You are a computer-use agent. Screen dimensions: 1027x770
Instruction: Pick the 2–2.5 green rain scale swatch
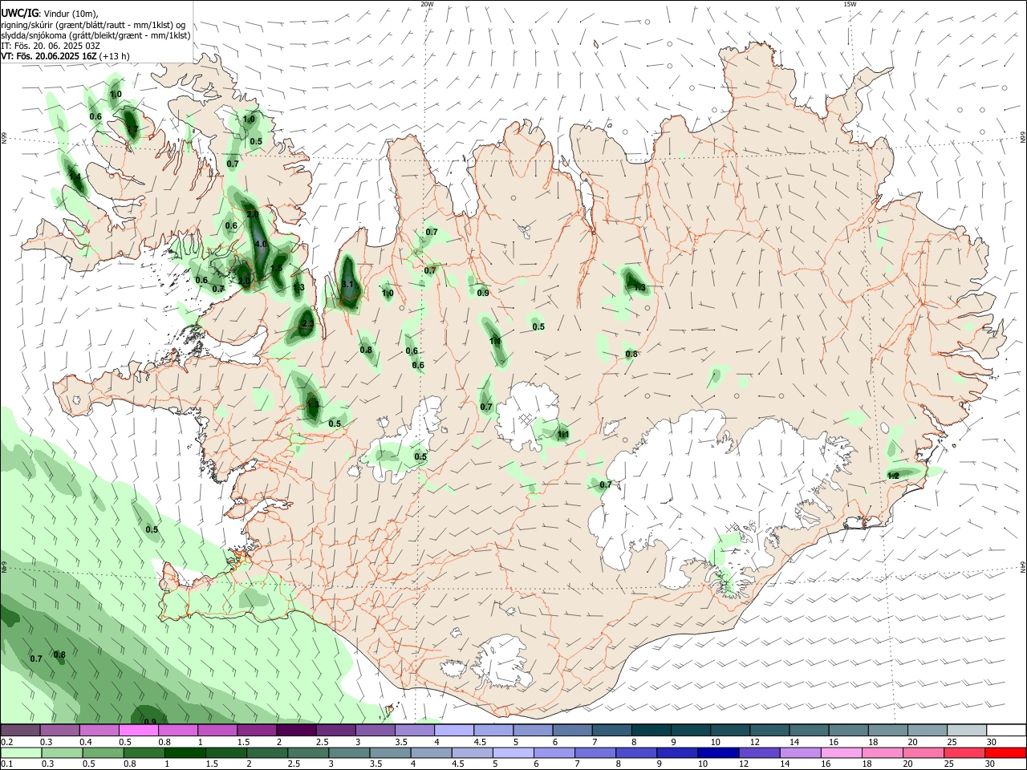[x=267, y=753]
